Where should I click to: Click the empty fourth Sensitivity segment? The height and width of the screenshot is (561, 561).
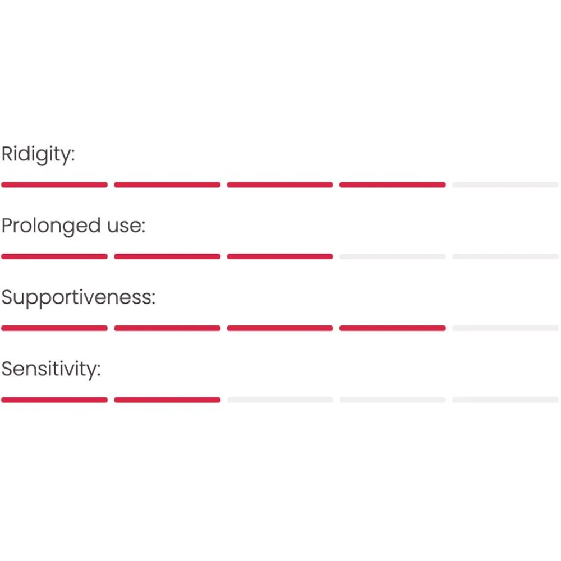[393, 399]
